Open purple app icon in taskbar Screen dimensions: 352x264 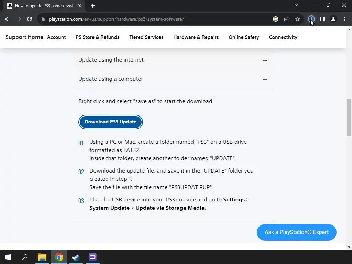pyautogui.click(x=92, y=257)
